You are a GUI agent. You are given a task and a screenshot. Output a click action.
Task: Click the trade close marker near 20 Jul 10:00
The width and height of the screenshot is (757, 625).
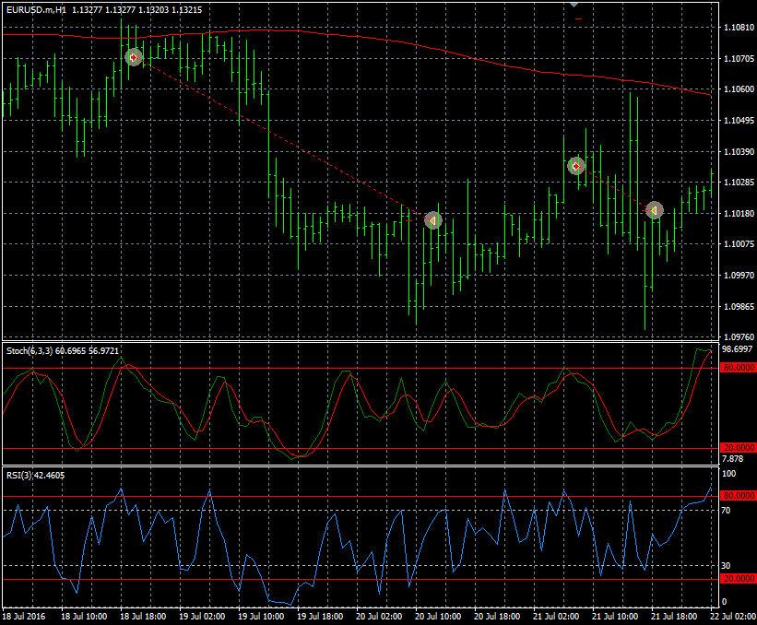(433, 220)
